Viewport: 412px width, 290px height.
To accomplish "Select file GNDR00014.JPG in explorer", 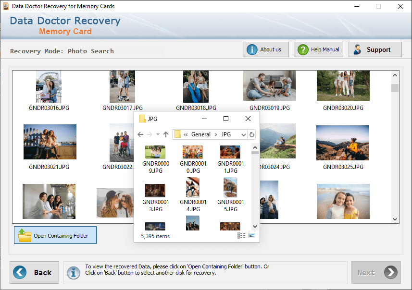I will click(193, 195).
